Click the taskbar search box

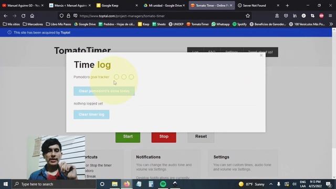click(54, 184)
